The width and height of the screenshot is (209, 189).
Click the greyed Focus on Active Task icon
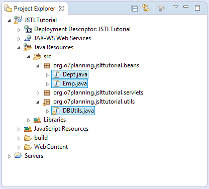coord(161,8)
